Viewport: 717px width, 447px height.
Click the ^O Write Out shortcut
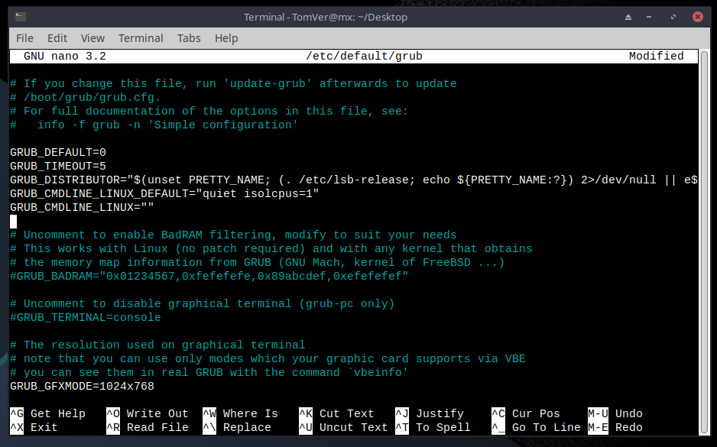[x=148, y=413]
